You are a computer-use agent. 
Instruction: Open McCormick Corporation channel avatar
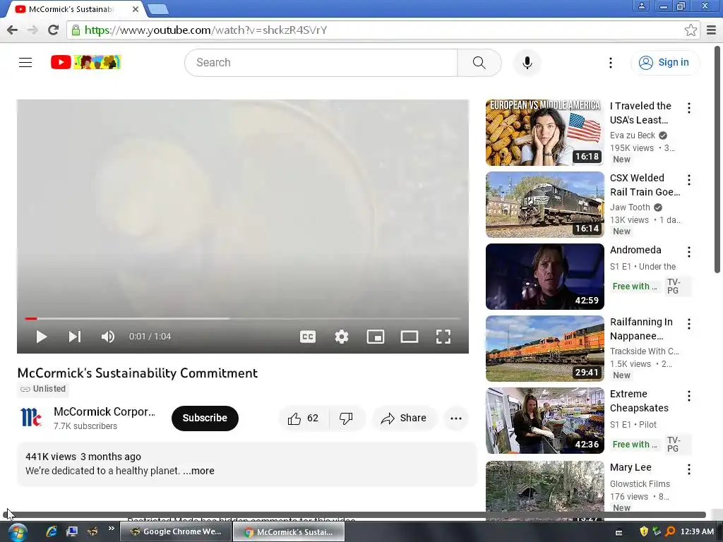pyautogui.click(x=31, y=418)
